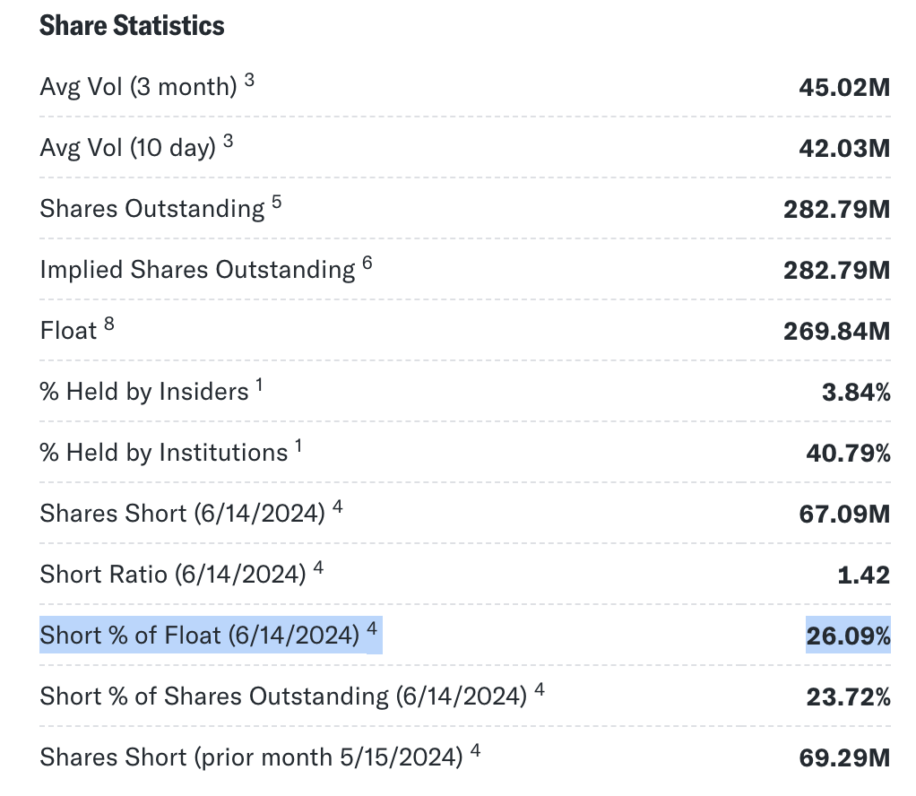
Task: Click footnote 6 beside Implied Shares Outstanding
Action: click(x=367, y=264)
